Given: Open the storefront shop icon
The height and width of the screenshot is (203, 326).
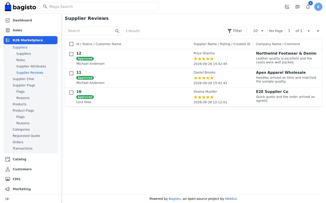Looking at the screenshot, I should point(297,7).
